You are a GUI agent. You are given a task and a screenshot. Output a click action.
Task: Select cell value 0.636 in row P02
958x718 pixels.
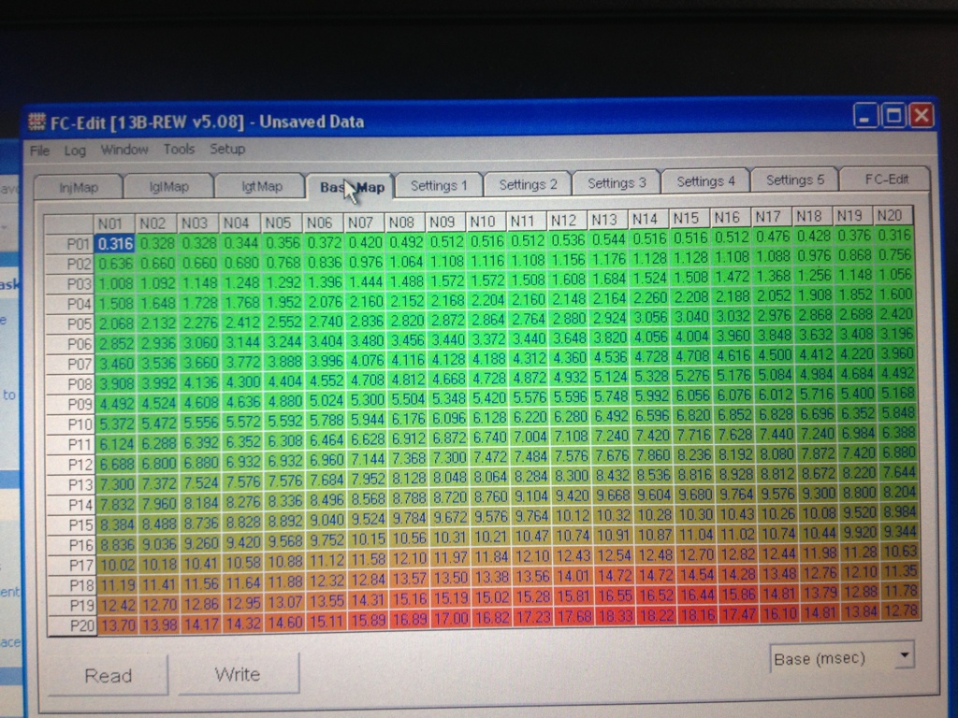(115, 264)
